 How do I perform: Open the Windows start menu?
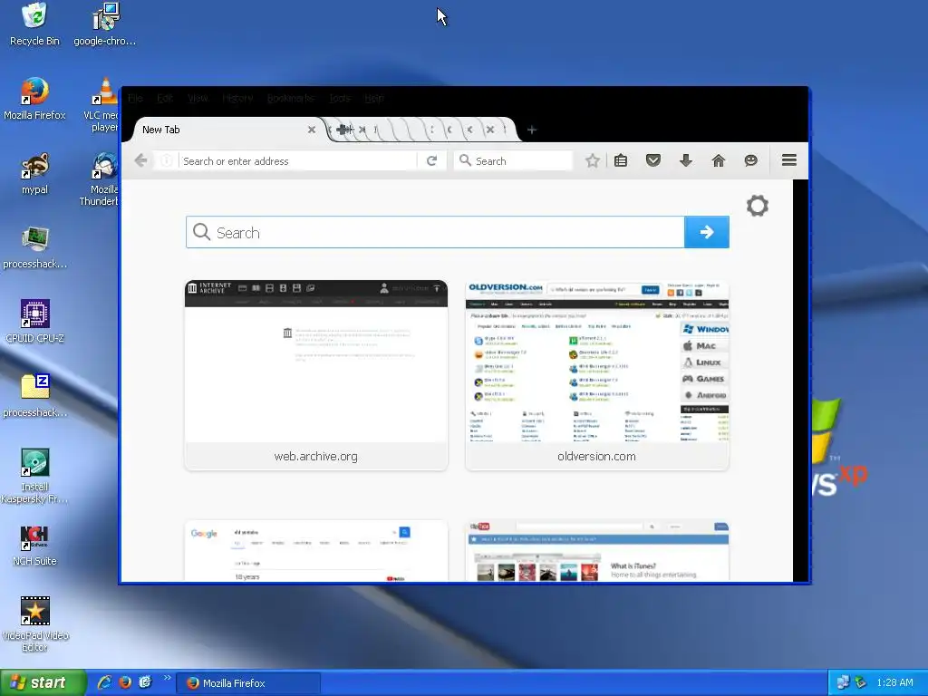pyautogui.click(x=43, y=682)
